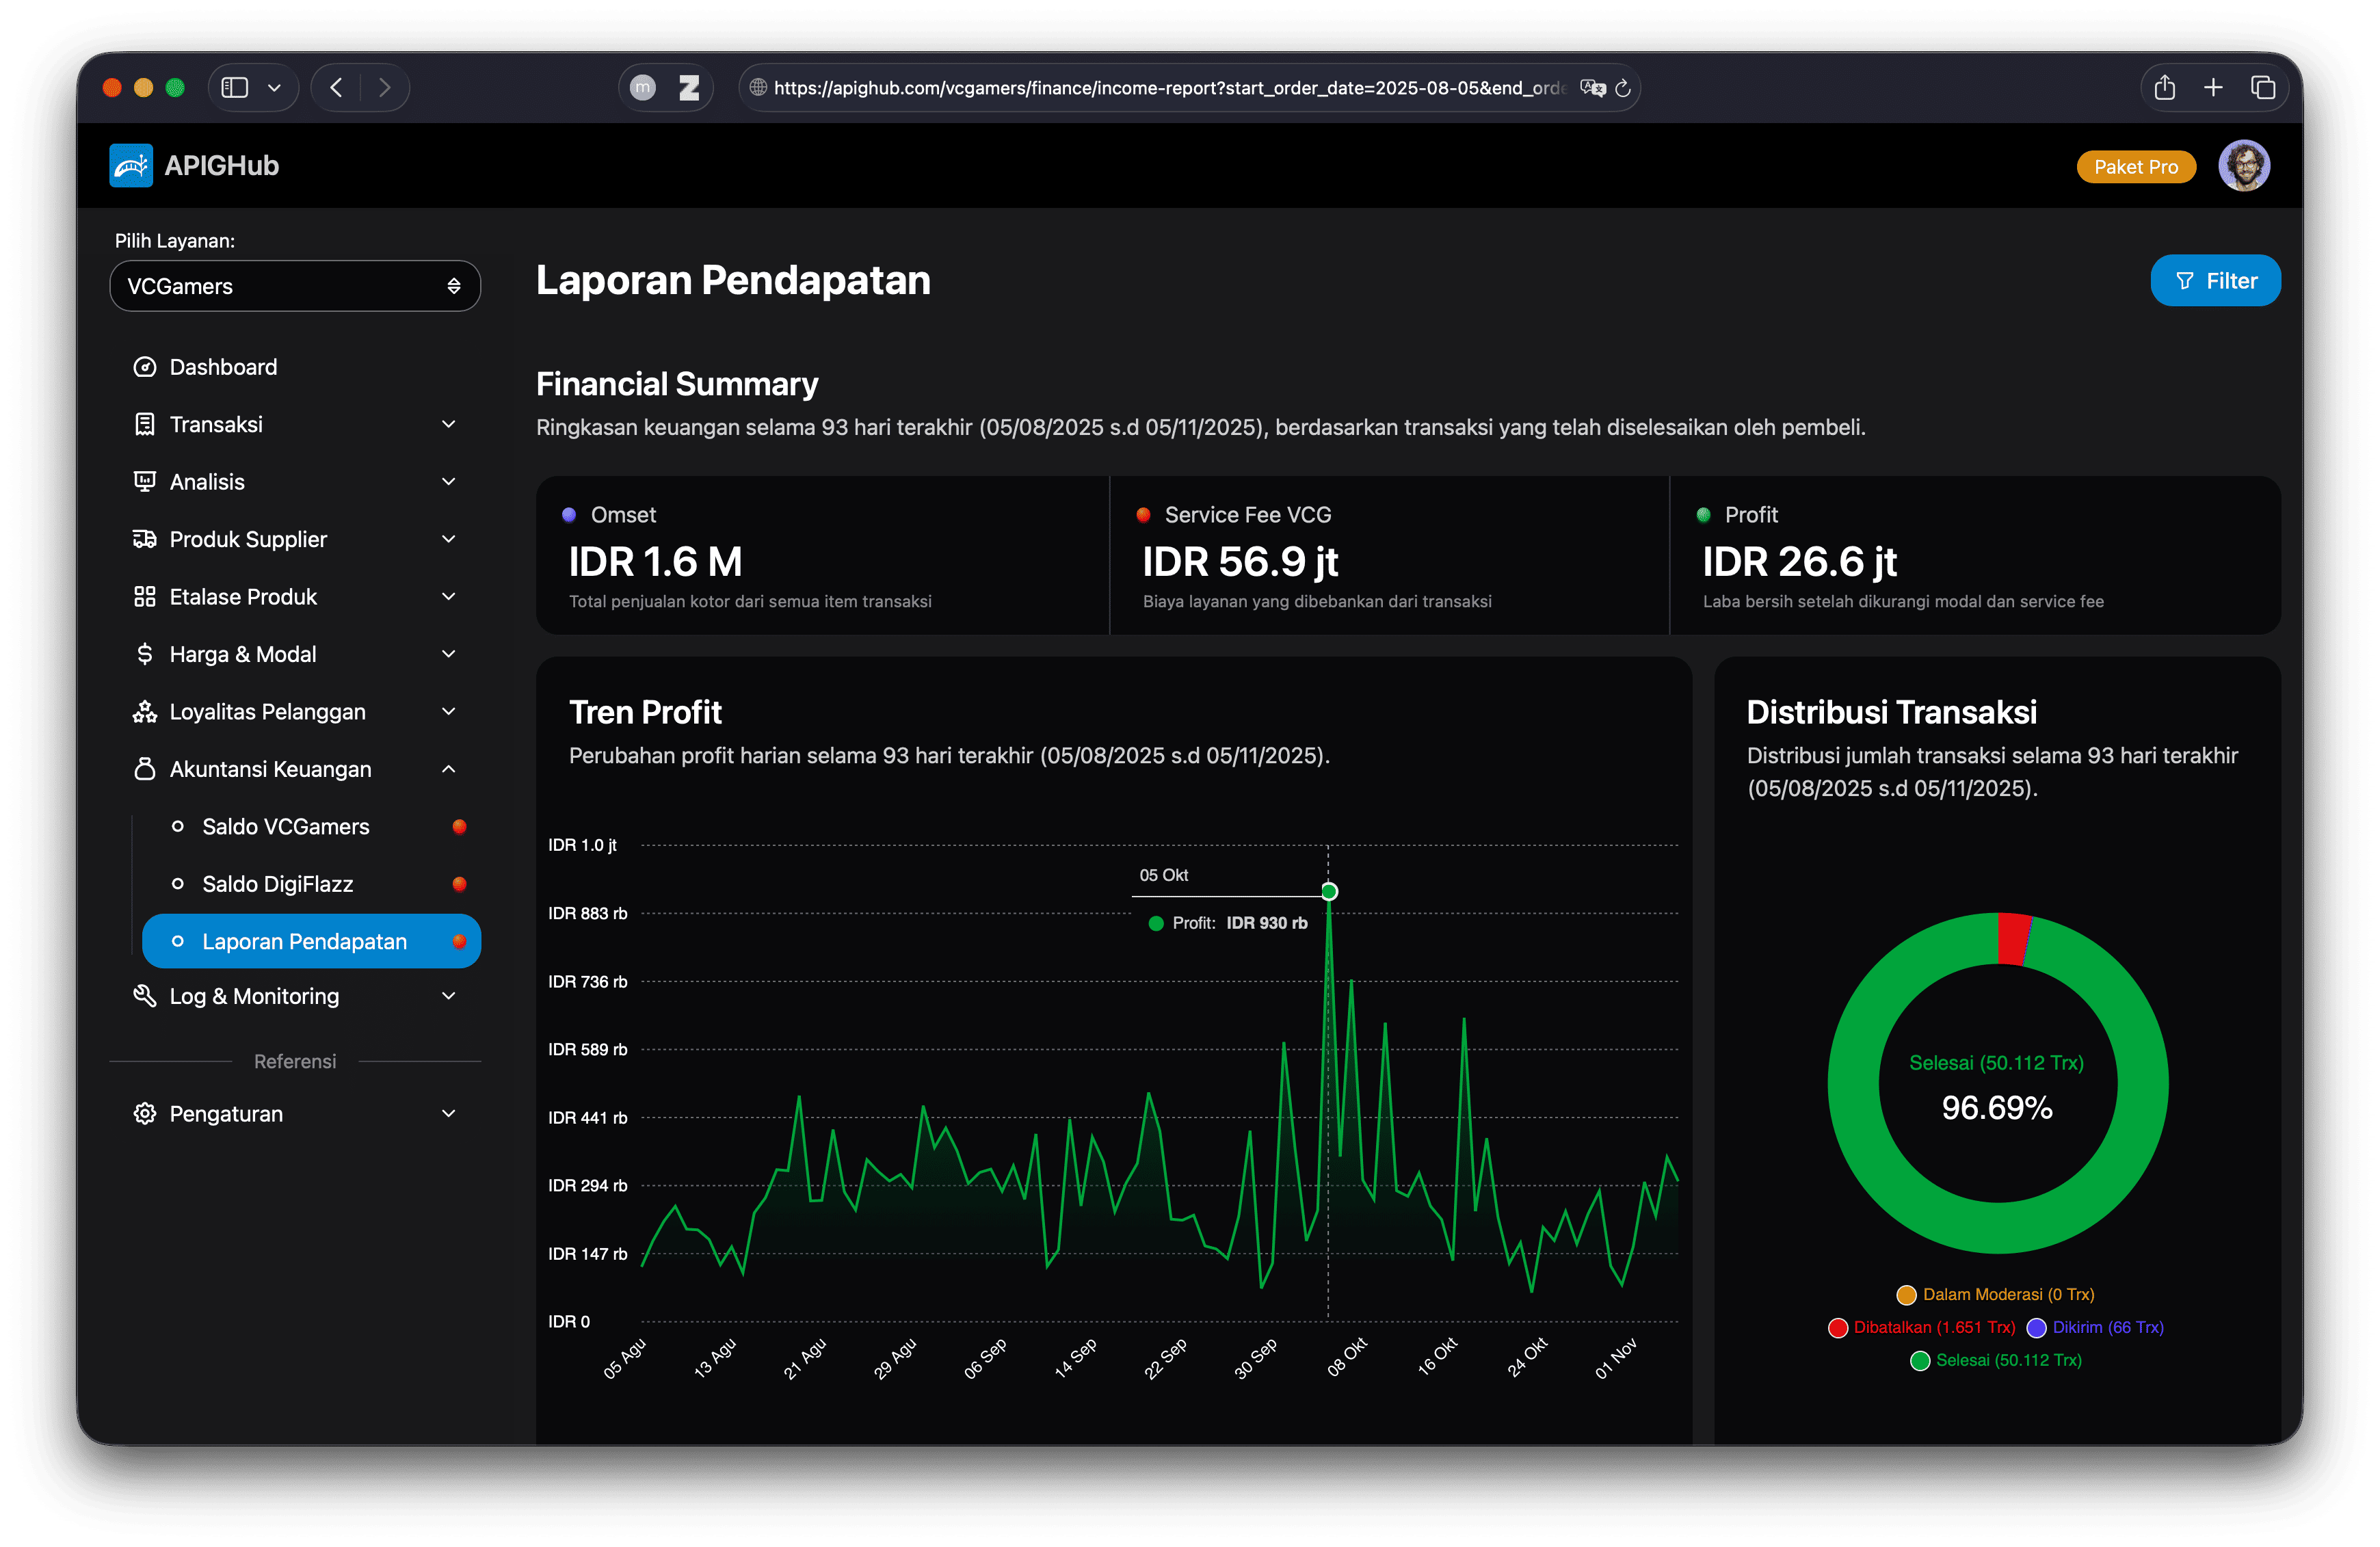Open the Dashboard from the sidebar

coord(145,367)
